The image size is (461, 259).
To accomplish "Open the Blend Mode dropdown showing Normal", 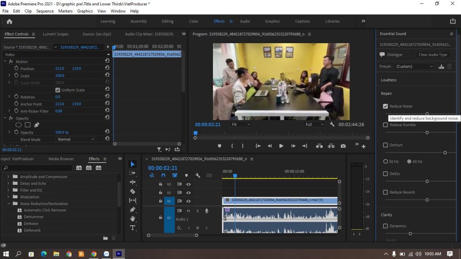I will 75,139.
